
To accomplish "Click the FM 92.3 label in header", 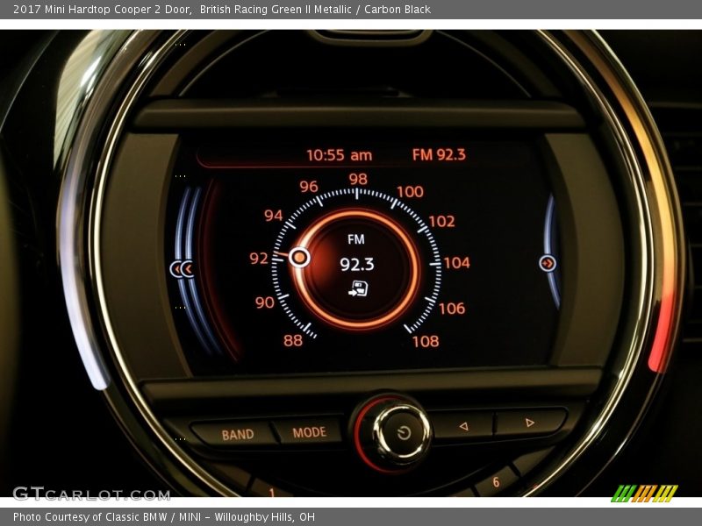I will coord(439,155).
